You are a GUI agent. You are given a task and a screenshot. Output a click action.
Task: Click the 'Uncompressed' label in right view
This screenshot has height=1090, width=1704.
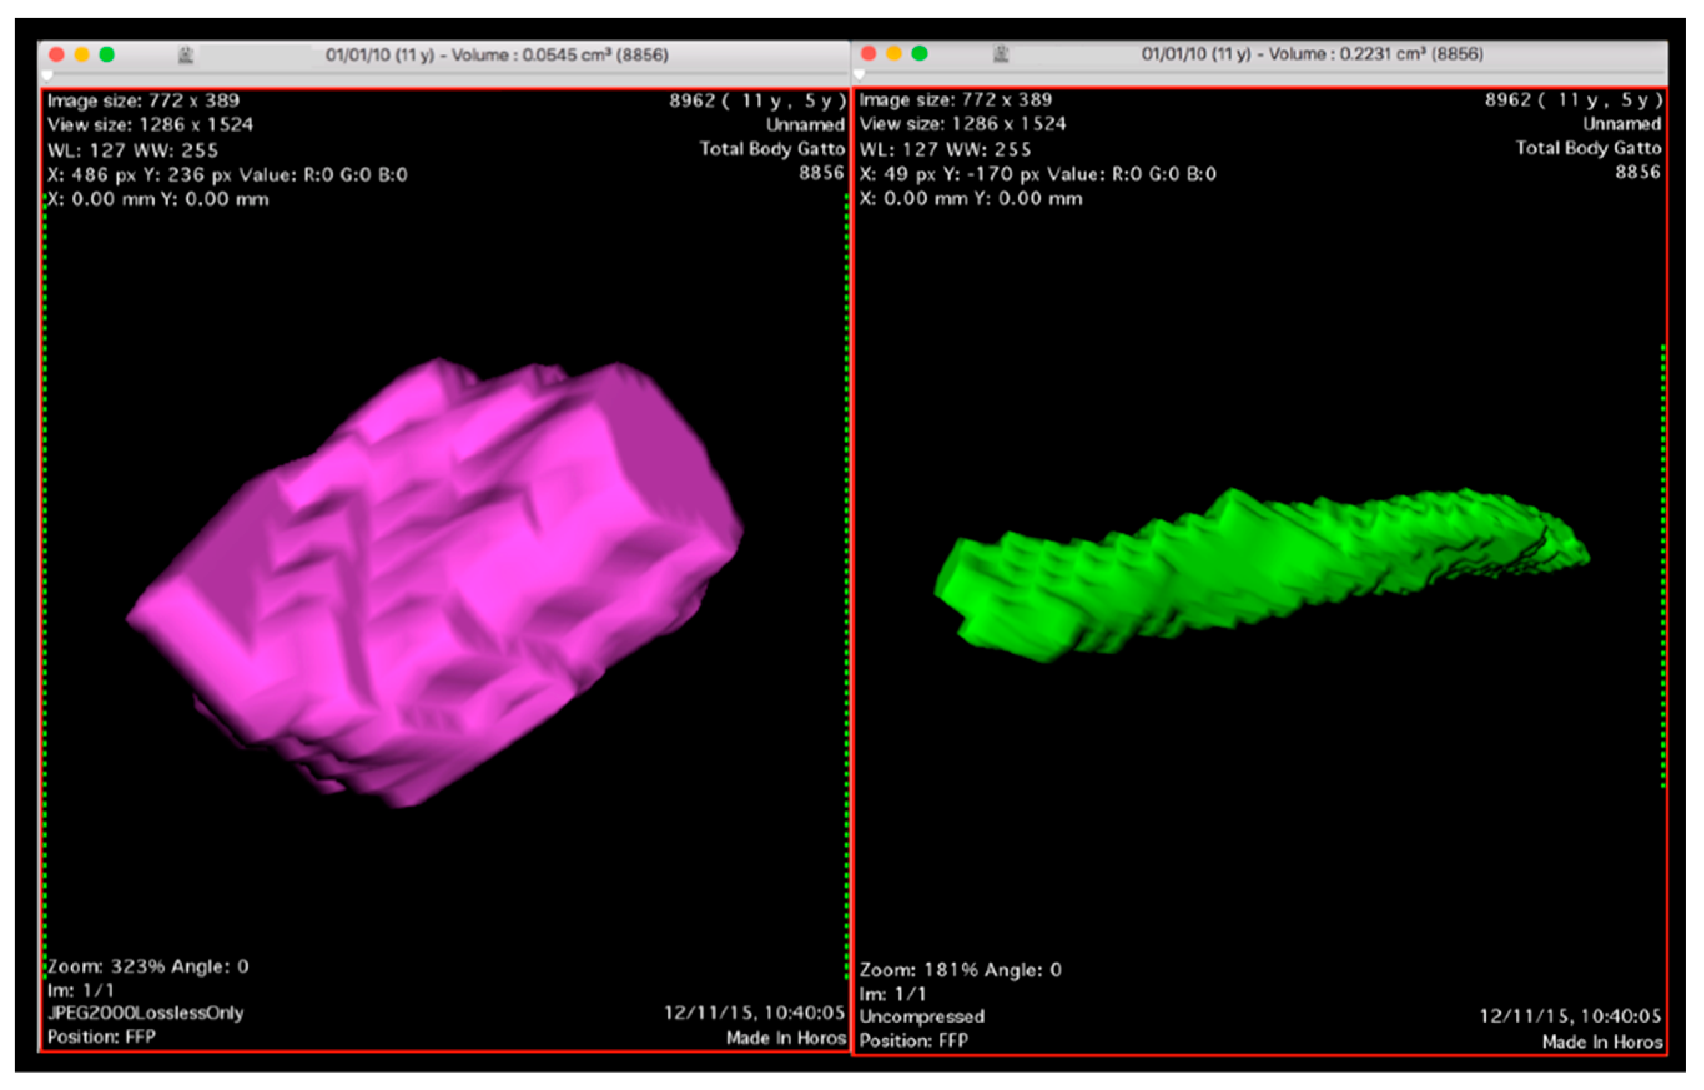click(922, 1017)
